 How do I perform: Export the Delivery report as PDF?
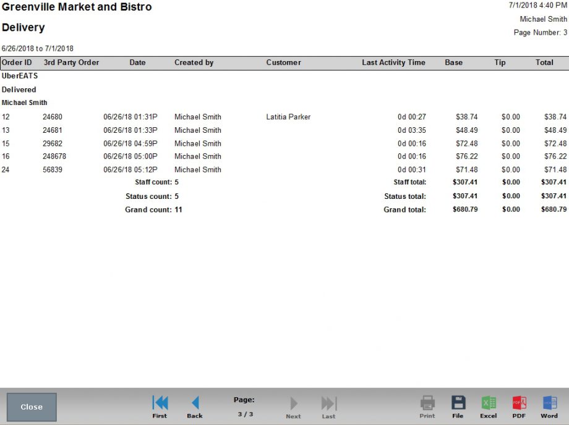click(518, 406)
